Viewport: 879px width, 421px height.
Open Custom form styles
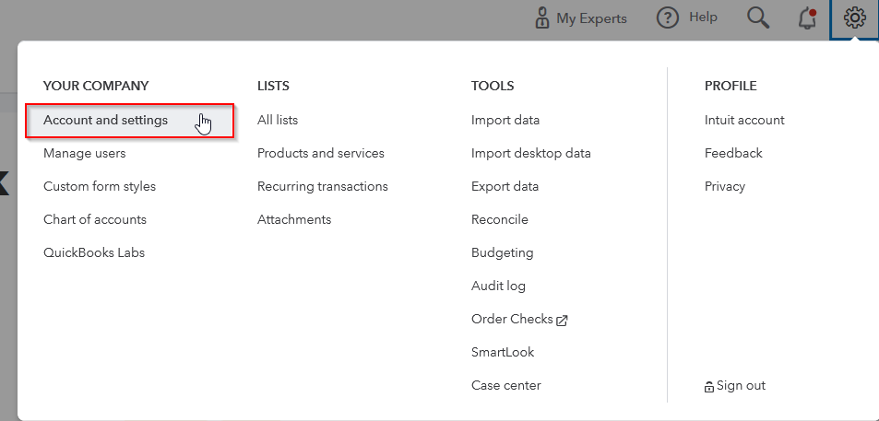point(100,186)
